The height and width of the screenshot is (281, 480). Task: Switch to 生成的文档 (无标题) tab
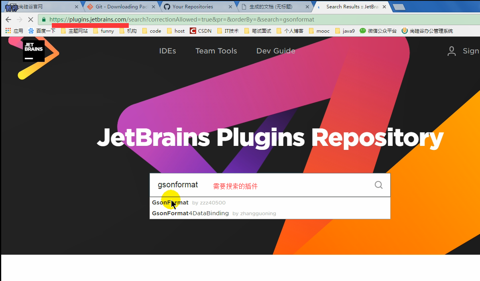click(x=274, y=7)
